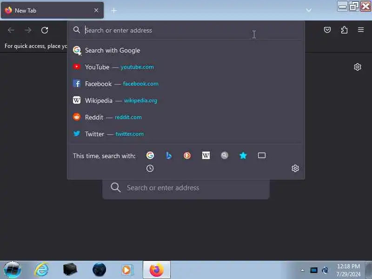Launch Internet Explorer from taskbar
This screenshot has height=279, width=372.
coord(41,270)
